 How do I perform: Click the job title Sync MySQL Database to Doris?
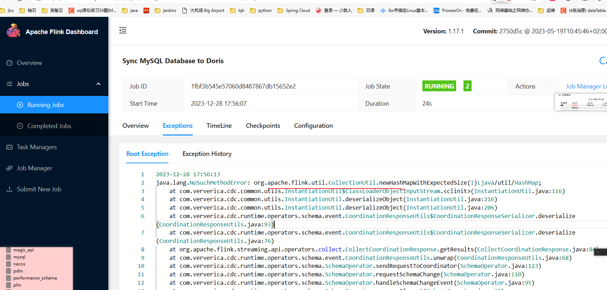173,61
